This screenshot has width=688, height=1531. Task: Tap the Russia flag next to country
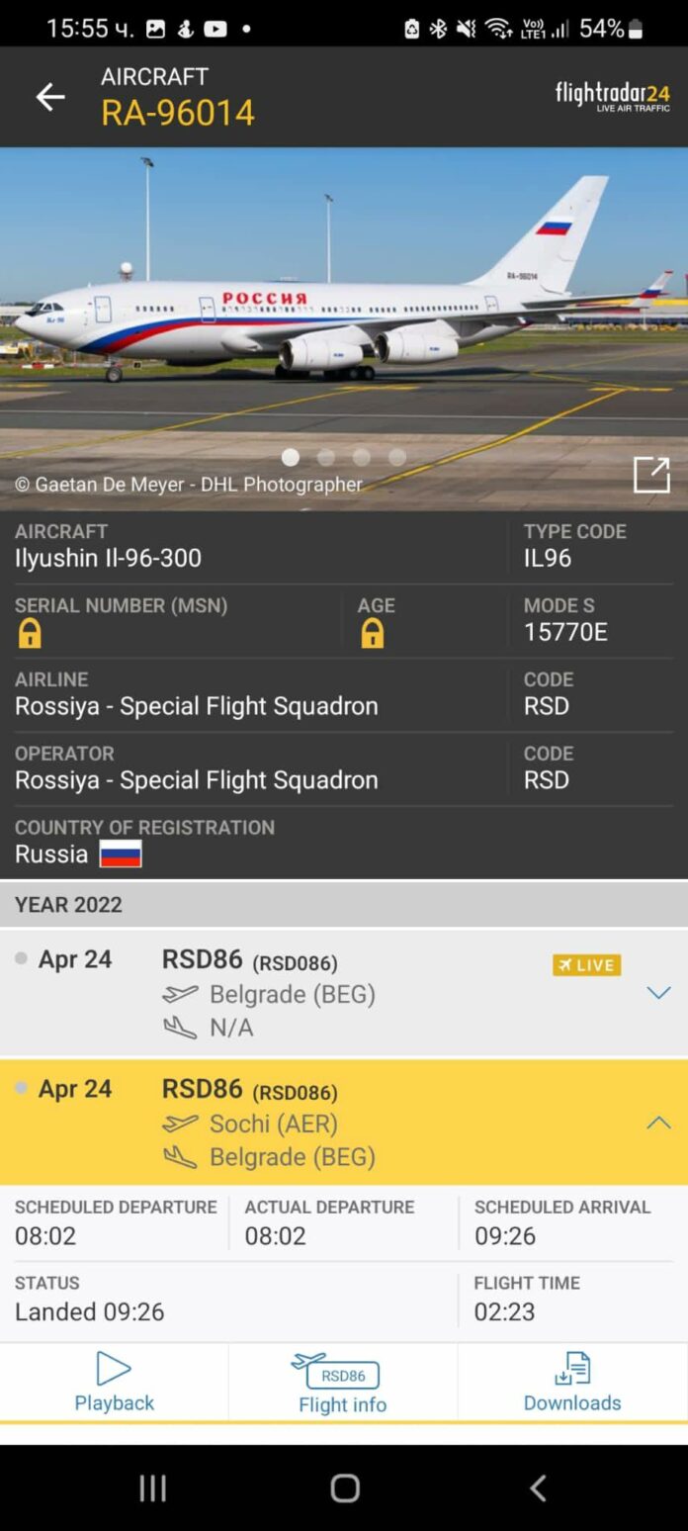coord(121,853)
